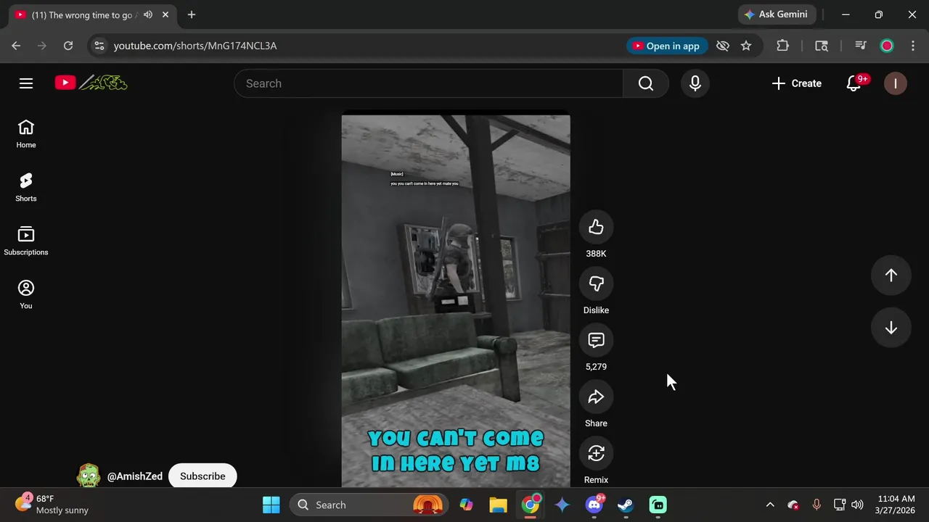This screenshot has height=522, width=929.
Task: Open Subscriptions in sidebar
Action: tap(26, 241)
